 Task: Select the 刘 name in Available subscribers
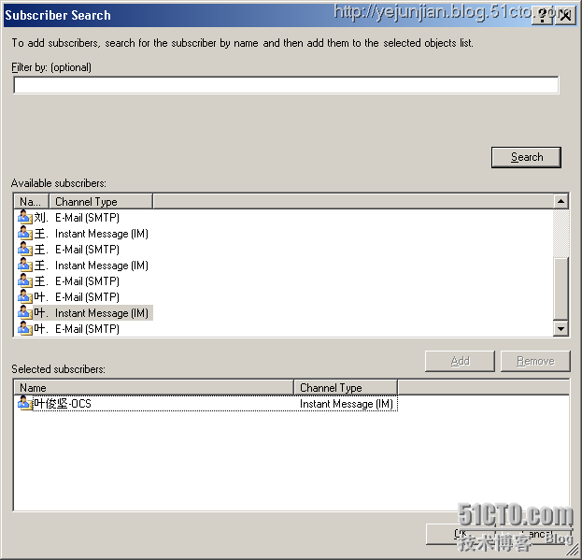(41, 218)
